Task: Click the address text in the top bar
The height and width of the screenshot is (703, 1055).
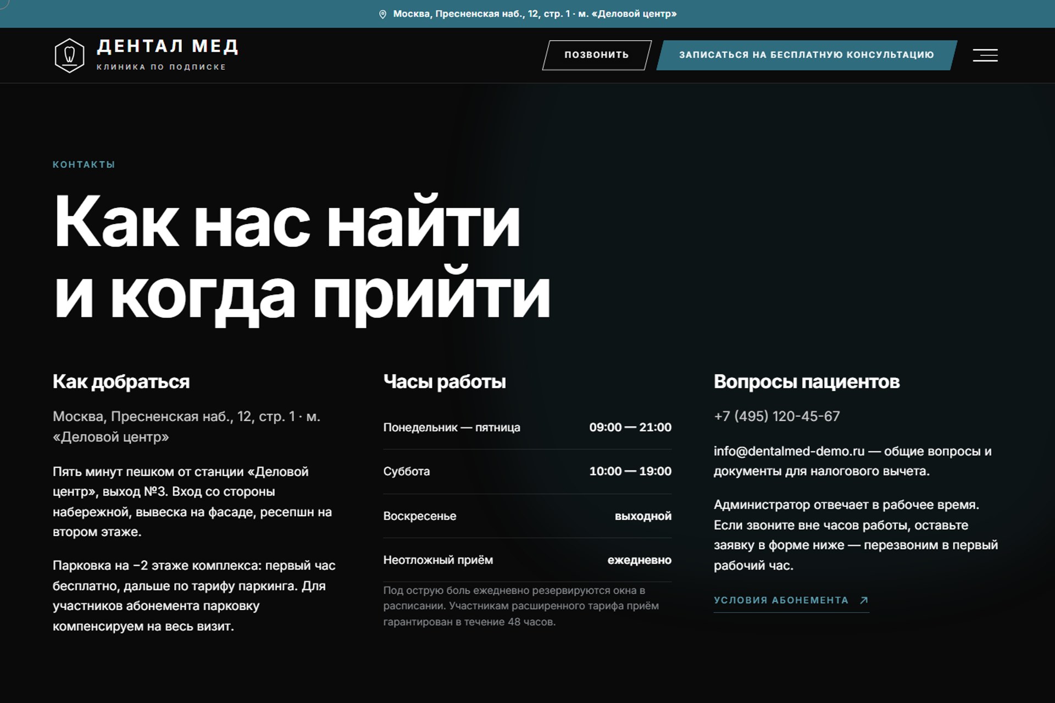Action: point(535,14)
